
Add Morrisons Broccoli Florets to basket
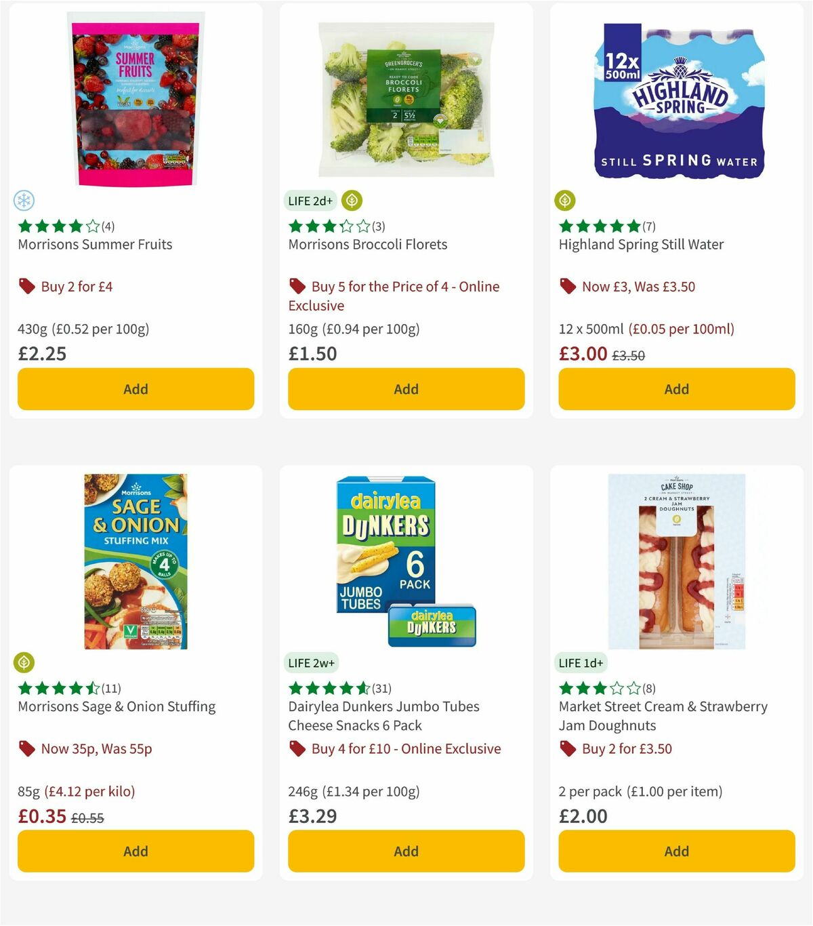point(406,389)
